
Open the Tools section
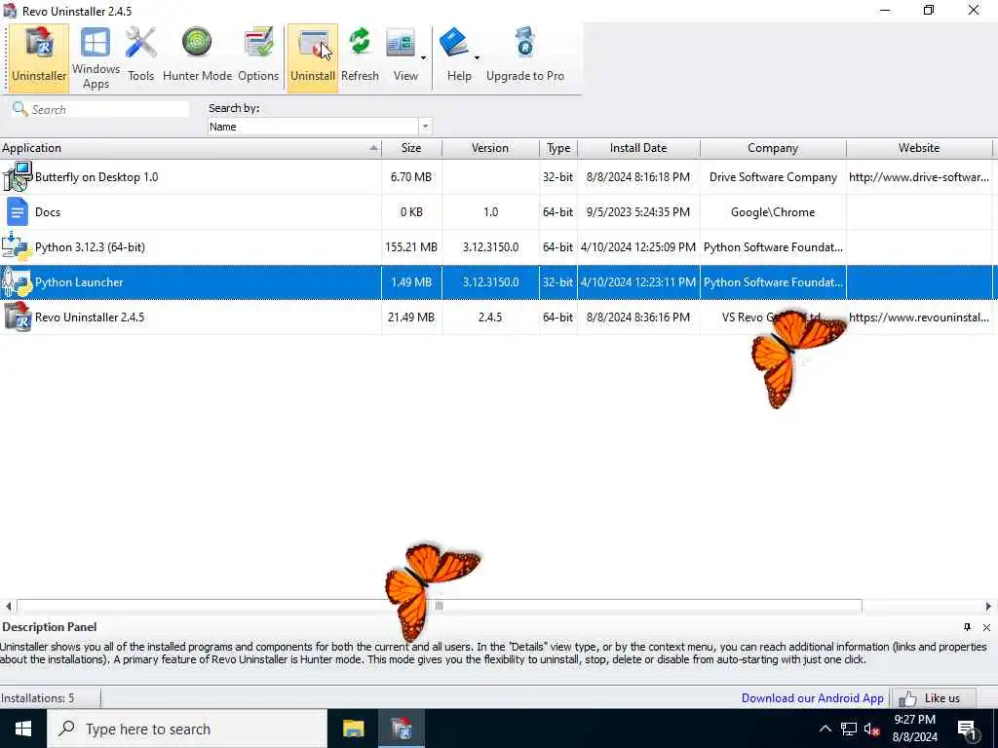click(140, 57)
